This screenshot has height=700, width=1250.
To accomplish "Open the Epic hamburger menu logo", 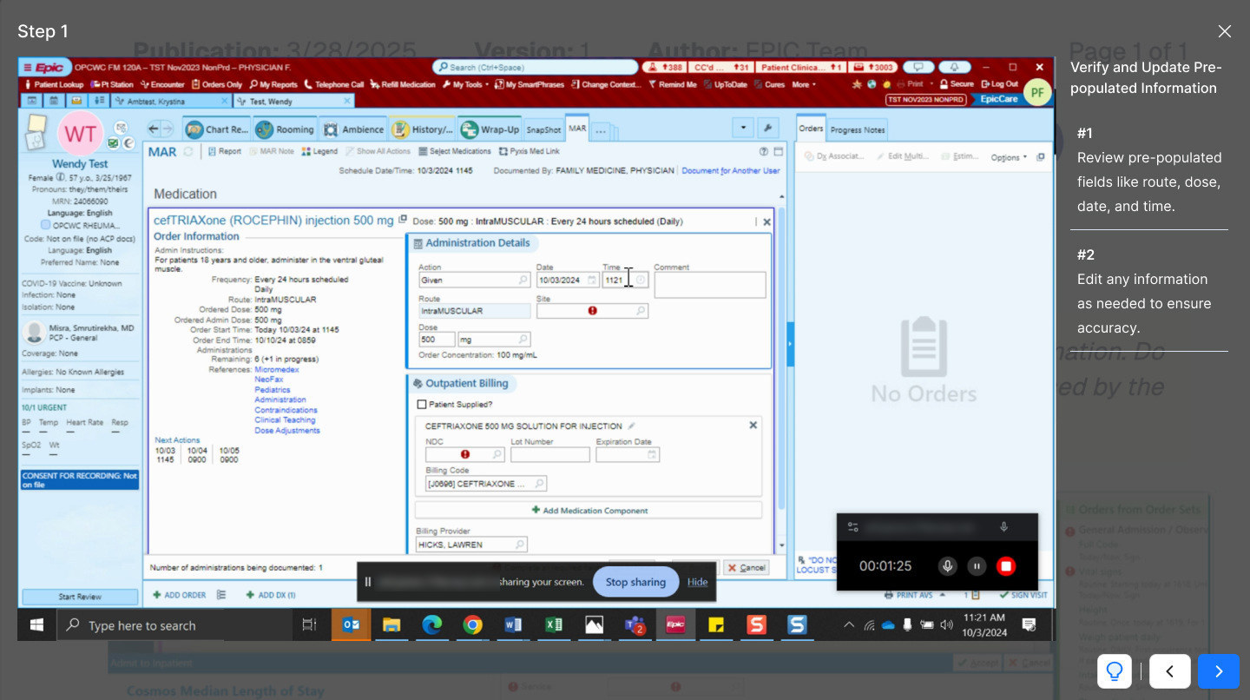I will (45, 68).
